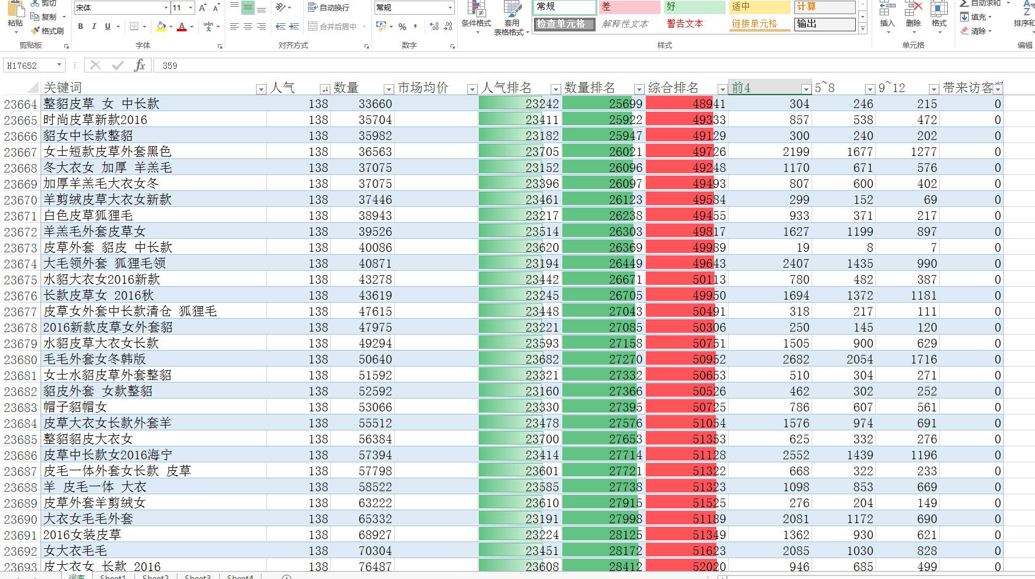Open Format as Table (套用表格格式)

point(512,17)
